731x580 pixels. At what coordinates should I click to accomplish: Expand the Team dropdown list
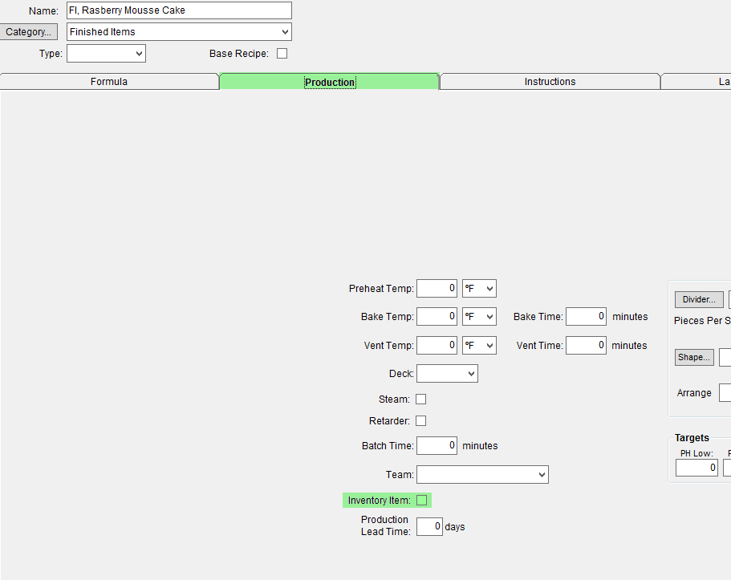pyautogui.click(x=482, y=475)
